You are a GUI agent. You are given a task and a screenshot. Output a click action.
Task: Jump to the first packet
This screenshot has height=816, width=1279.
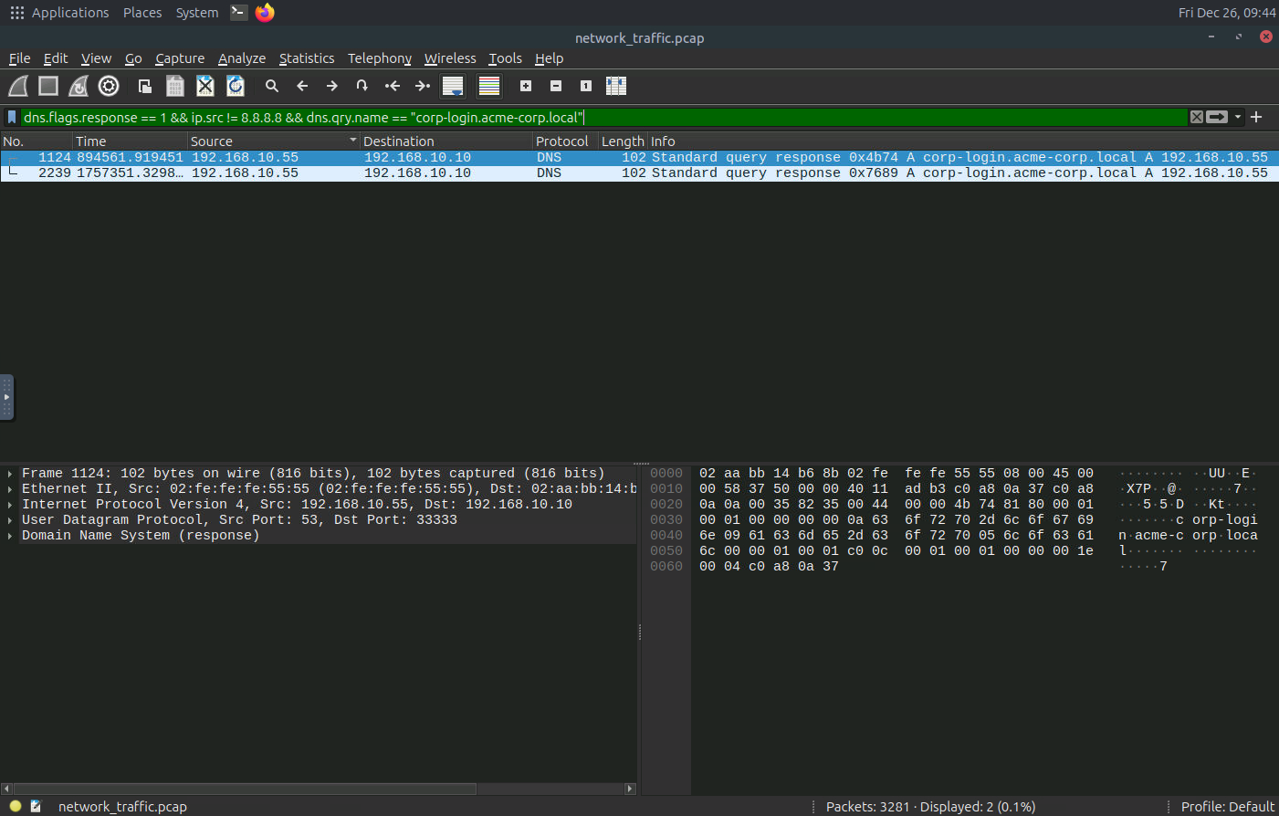(393, 86)
